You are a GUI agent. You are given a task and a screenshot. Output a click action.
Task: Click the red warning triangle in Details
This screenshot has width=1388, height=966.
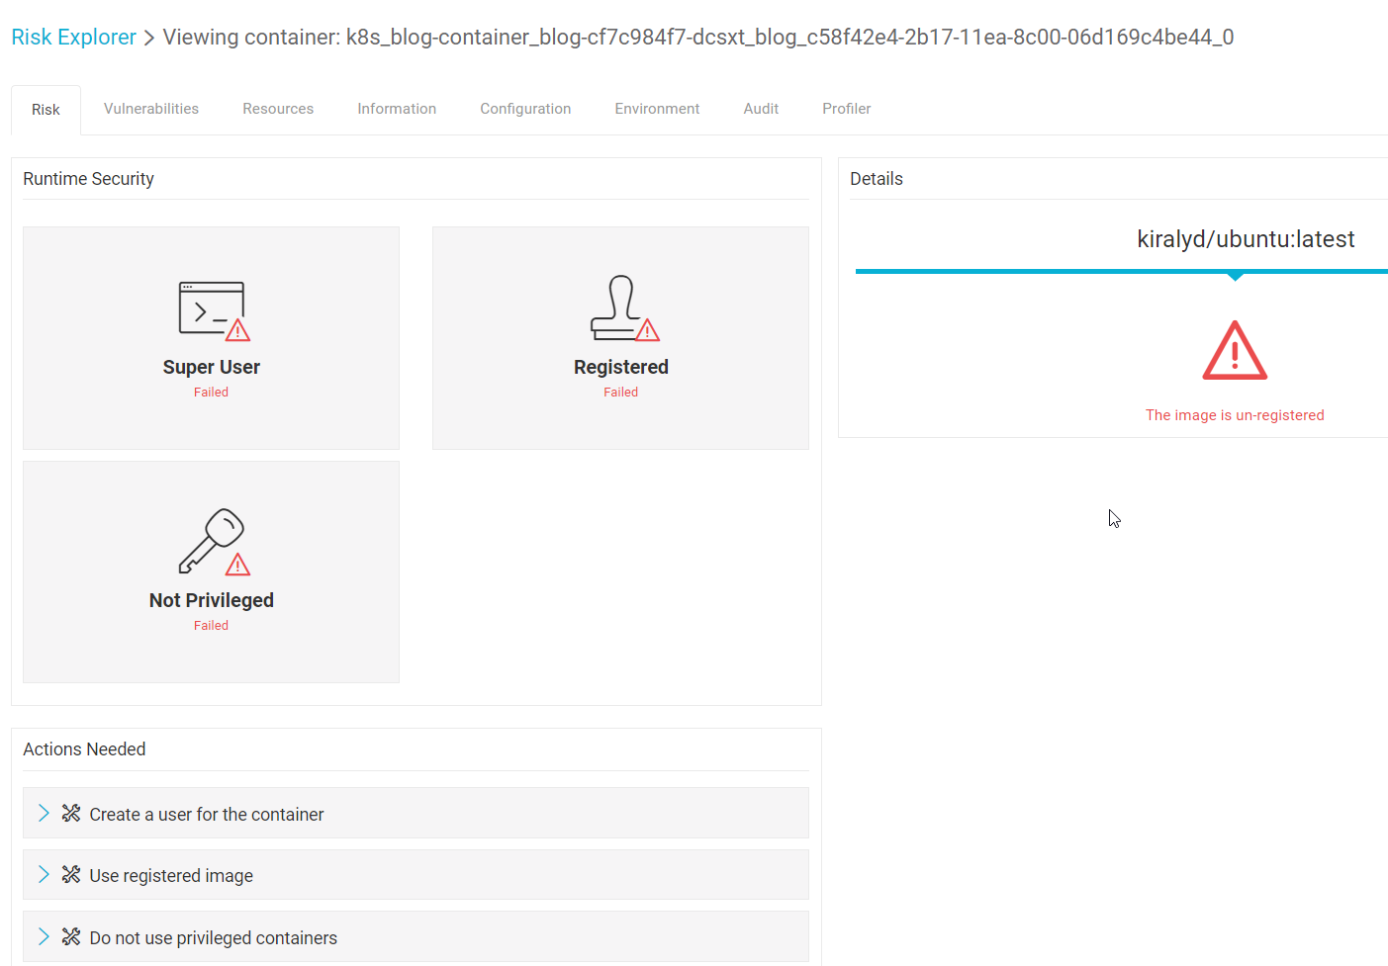[1234, 351]
